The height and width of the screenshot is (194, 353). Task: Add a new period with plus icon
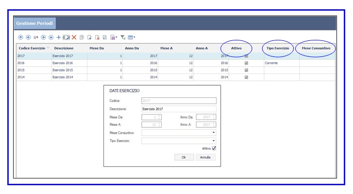point(59,37)
